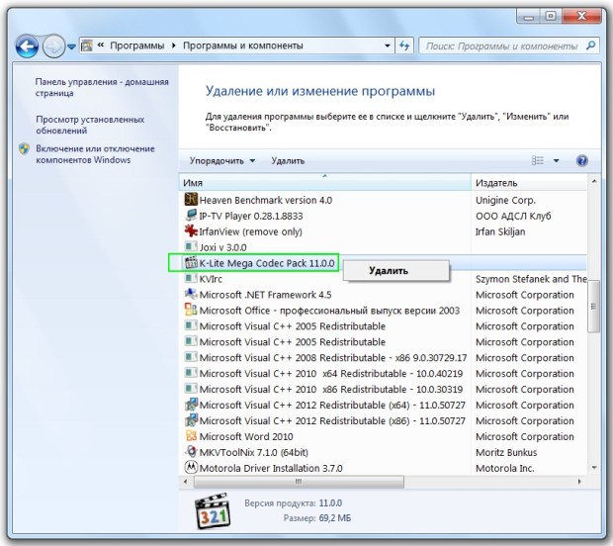613x546 pixels.
Task: Click the Joxi v 3.0.0 icon
Action: pos(191,247)
